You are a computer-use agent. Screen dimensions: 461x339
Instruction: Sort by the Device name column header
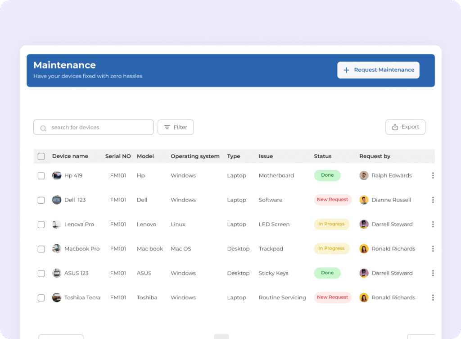coord(70,156)
